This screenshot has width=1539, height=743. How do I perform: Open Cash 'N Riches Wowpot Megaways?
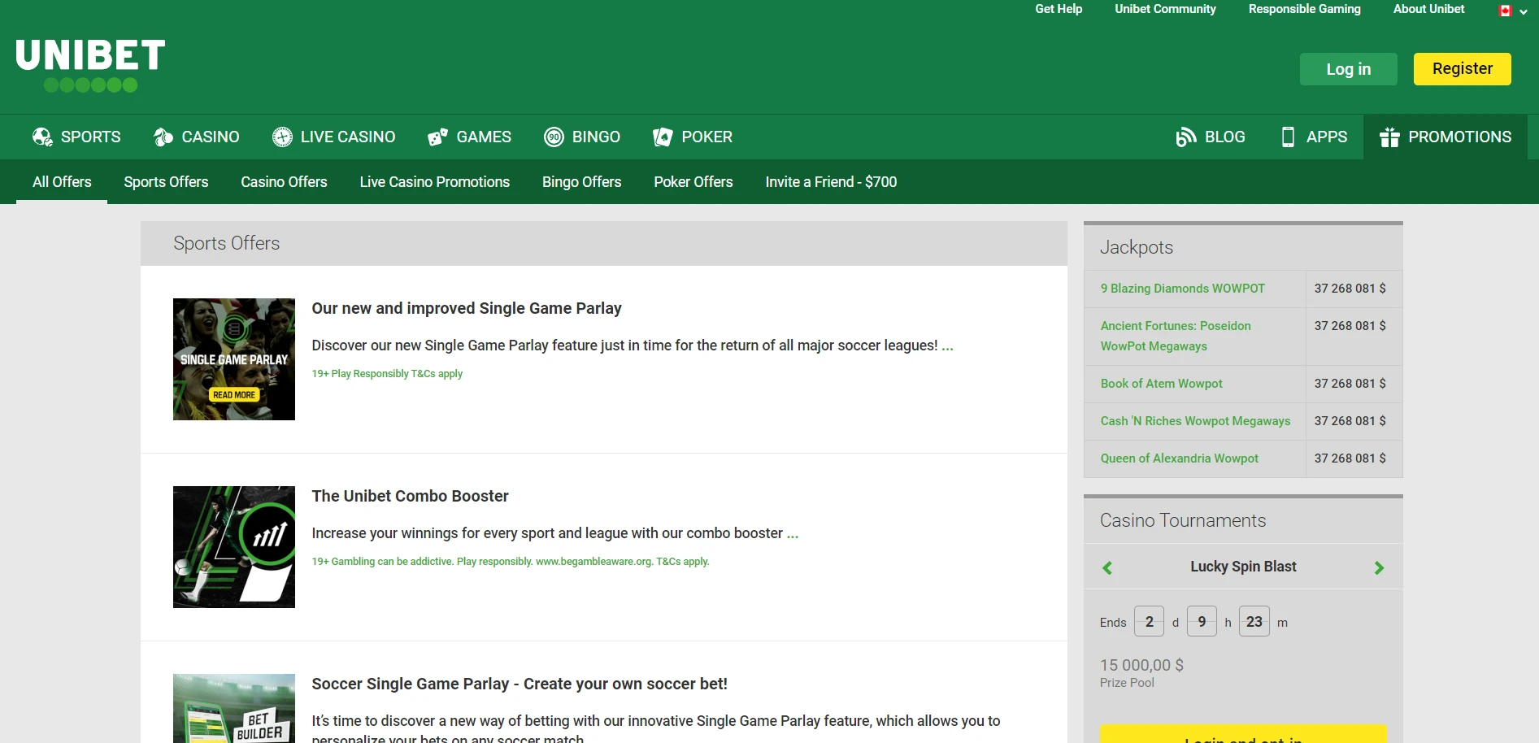(x=1195, y=421)
